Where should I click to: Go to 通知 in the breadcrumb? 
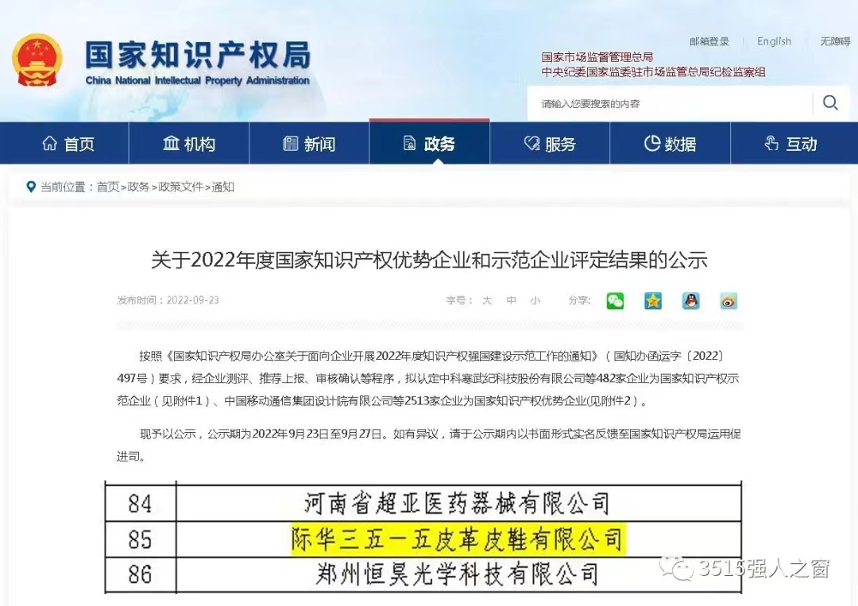222,187
